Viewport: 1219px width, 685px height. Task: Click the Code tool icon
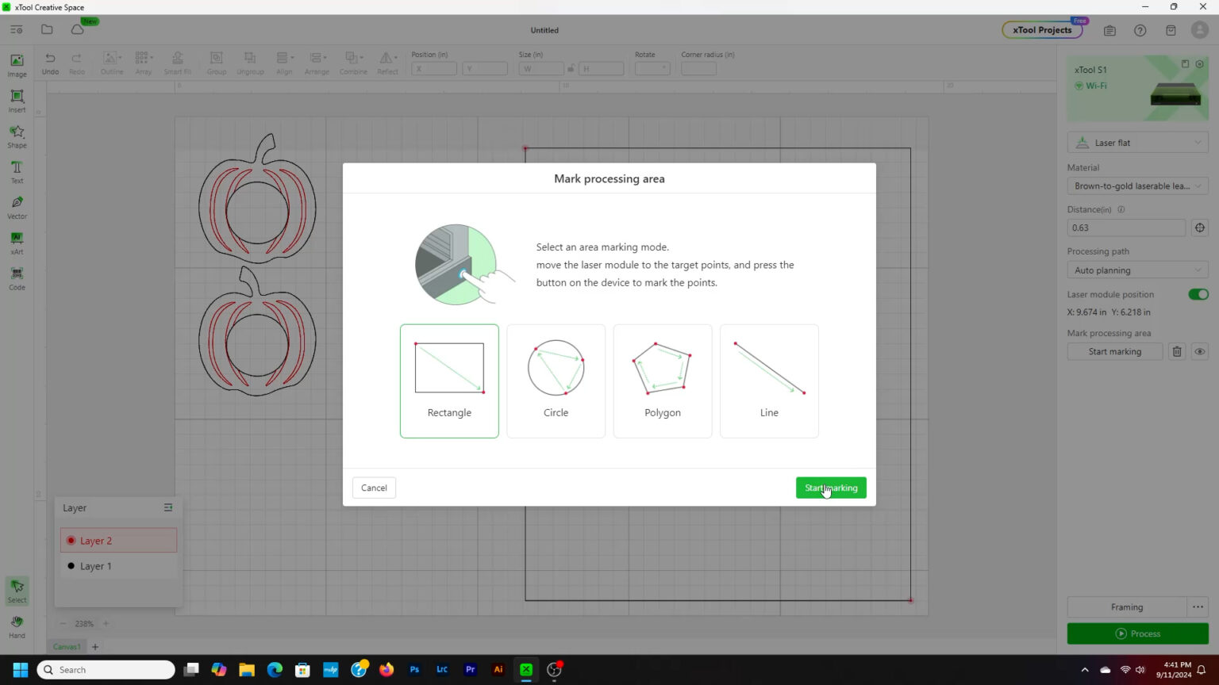tap(17, 277)
